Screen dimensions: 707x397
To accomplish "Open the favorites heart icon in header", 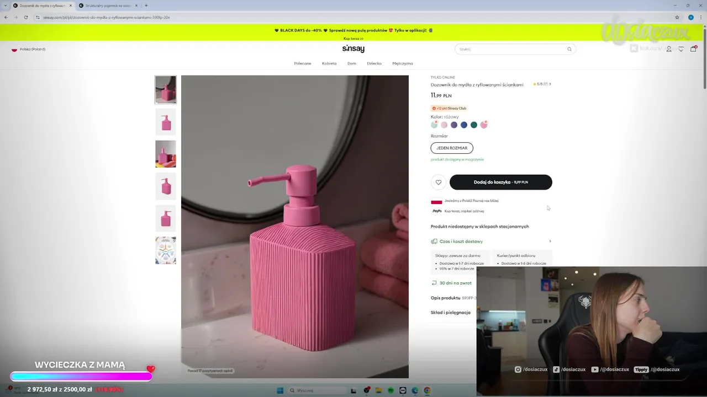I will 681,49.
